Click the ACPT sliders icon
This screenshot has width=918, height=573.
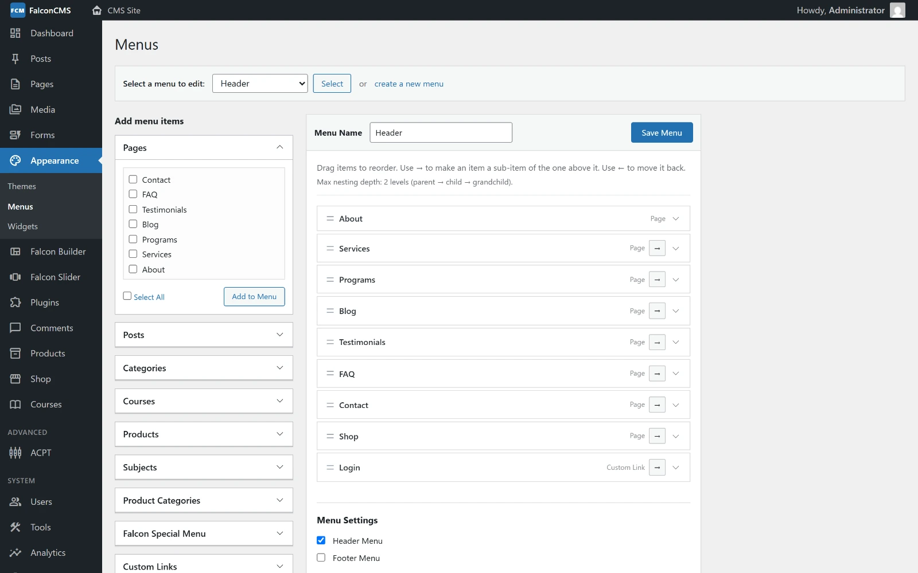coord(15,453)
